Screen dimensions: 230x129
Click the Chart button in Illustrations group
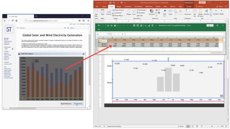click(x=140, y=15)
